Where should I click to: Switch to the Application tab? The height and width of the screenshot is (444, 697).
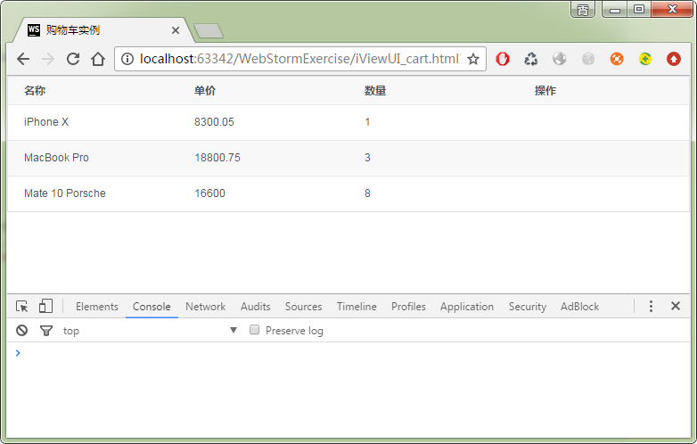point(467,307)
